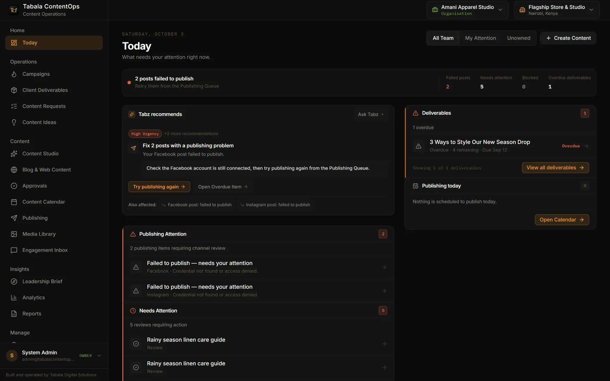This screenshot has width=610, height=381.
Task: Click the Reports document icon
Action: pyautogui.click(x=14, y=313)
